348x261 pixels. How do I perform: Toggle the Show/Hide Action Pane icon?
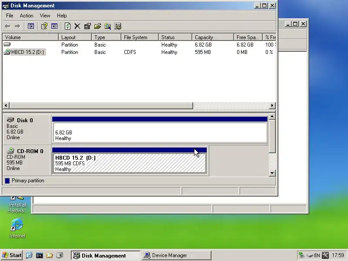[x=54, y=26]
